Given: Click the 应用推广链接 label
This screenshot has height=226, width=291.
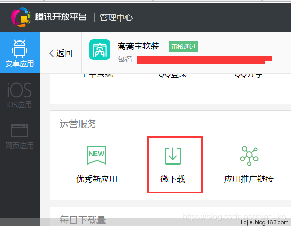Looking at the screenshot, I should click(249, 179).
